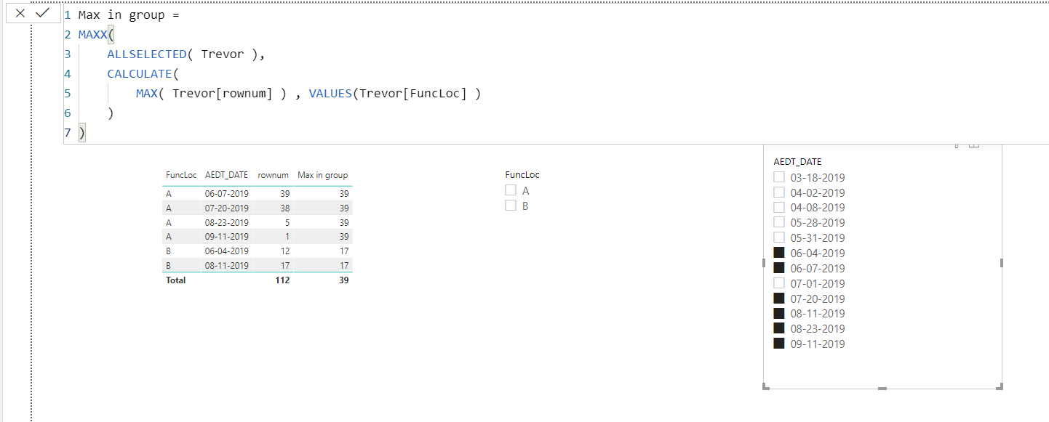Grab the right-middle handle of AEDT_DATE slicer
1049x422 pixels.
(1002, 263)
